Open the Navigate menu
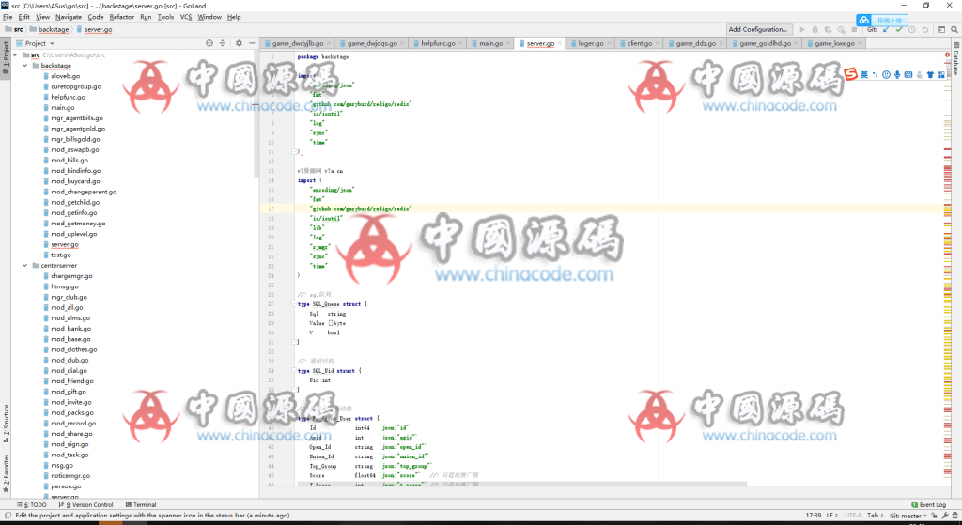Image resolution: width=962 pixels, height=525 pixels. coord(68,17)
